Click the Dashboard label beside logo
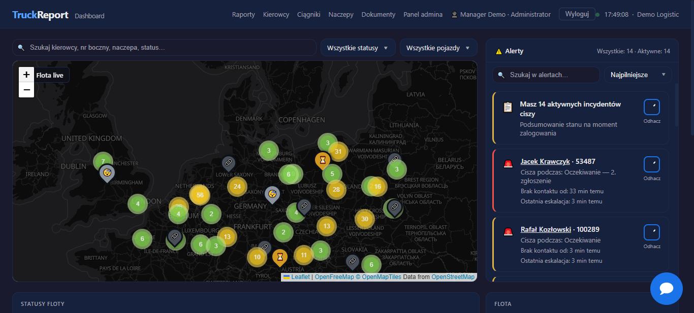The height and width of the screenshot is (313, 694). coord(89,16)
